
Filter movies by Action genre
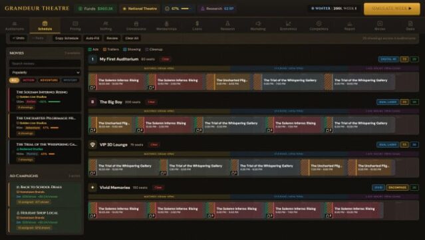(29, 80)
